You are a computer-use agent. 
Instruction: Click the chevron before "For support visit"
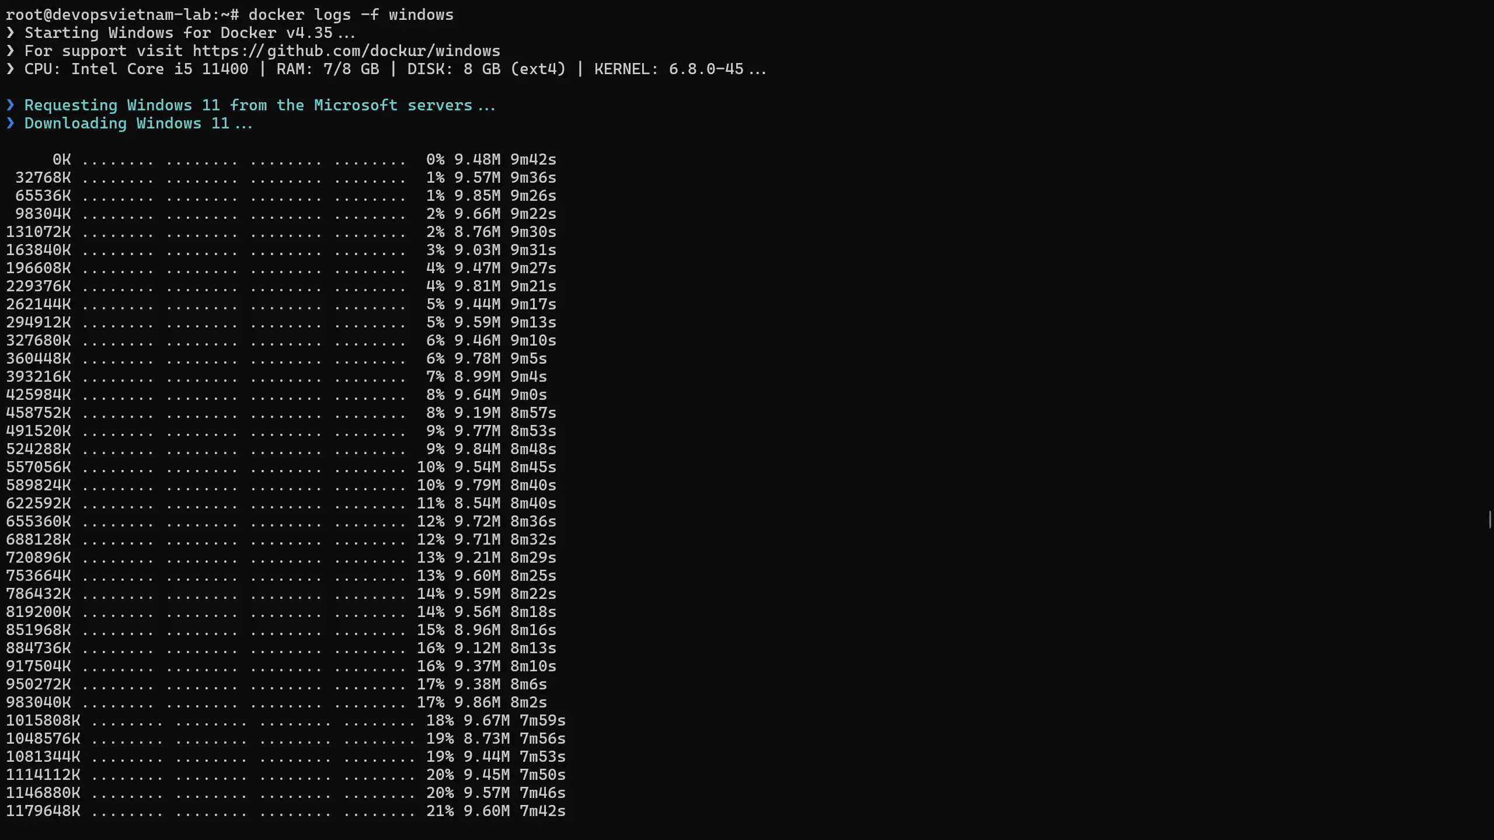10,51
